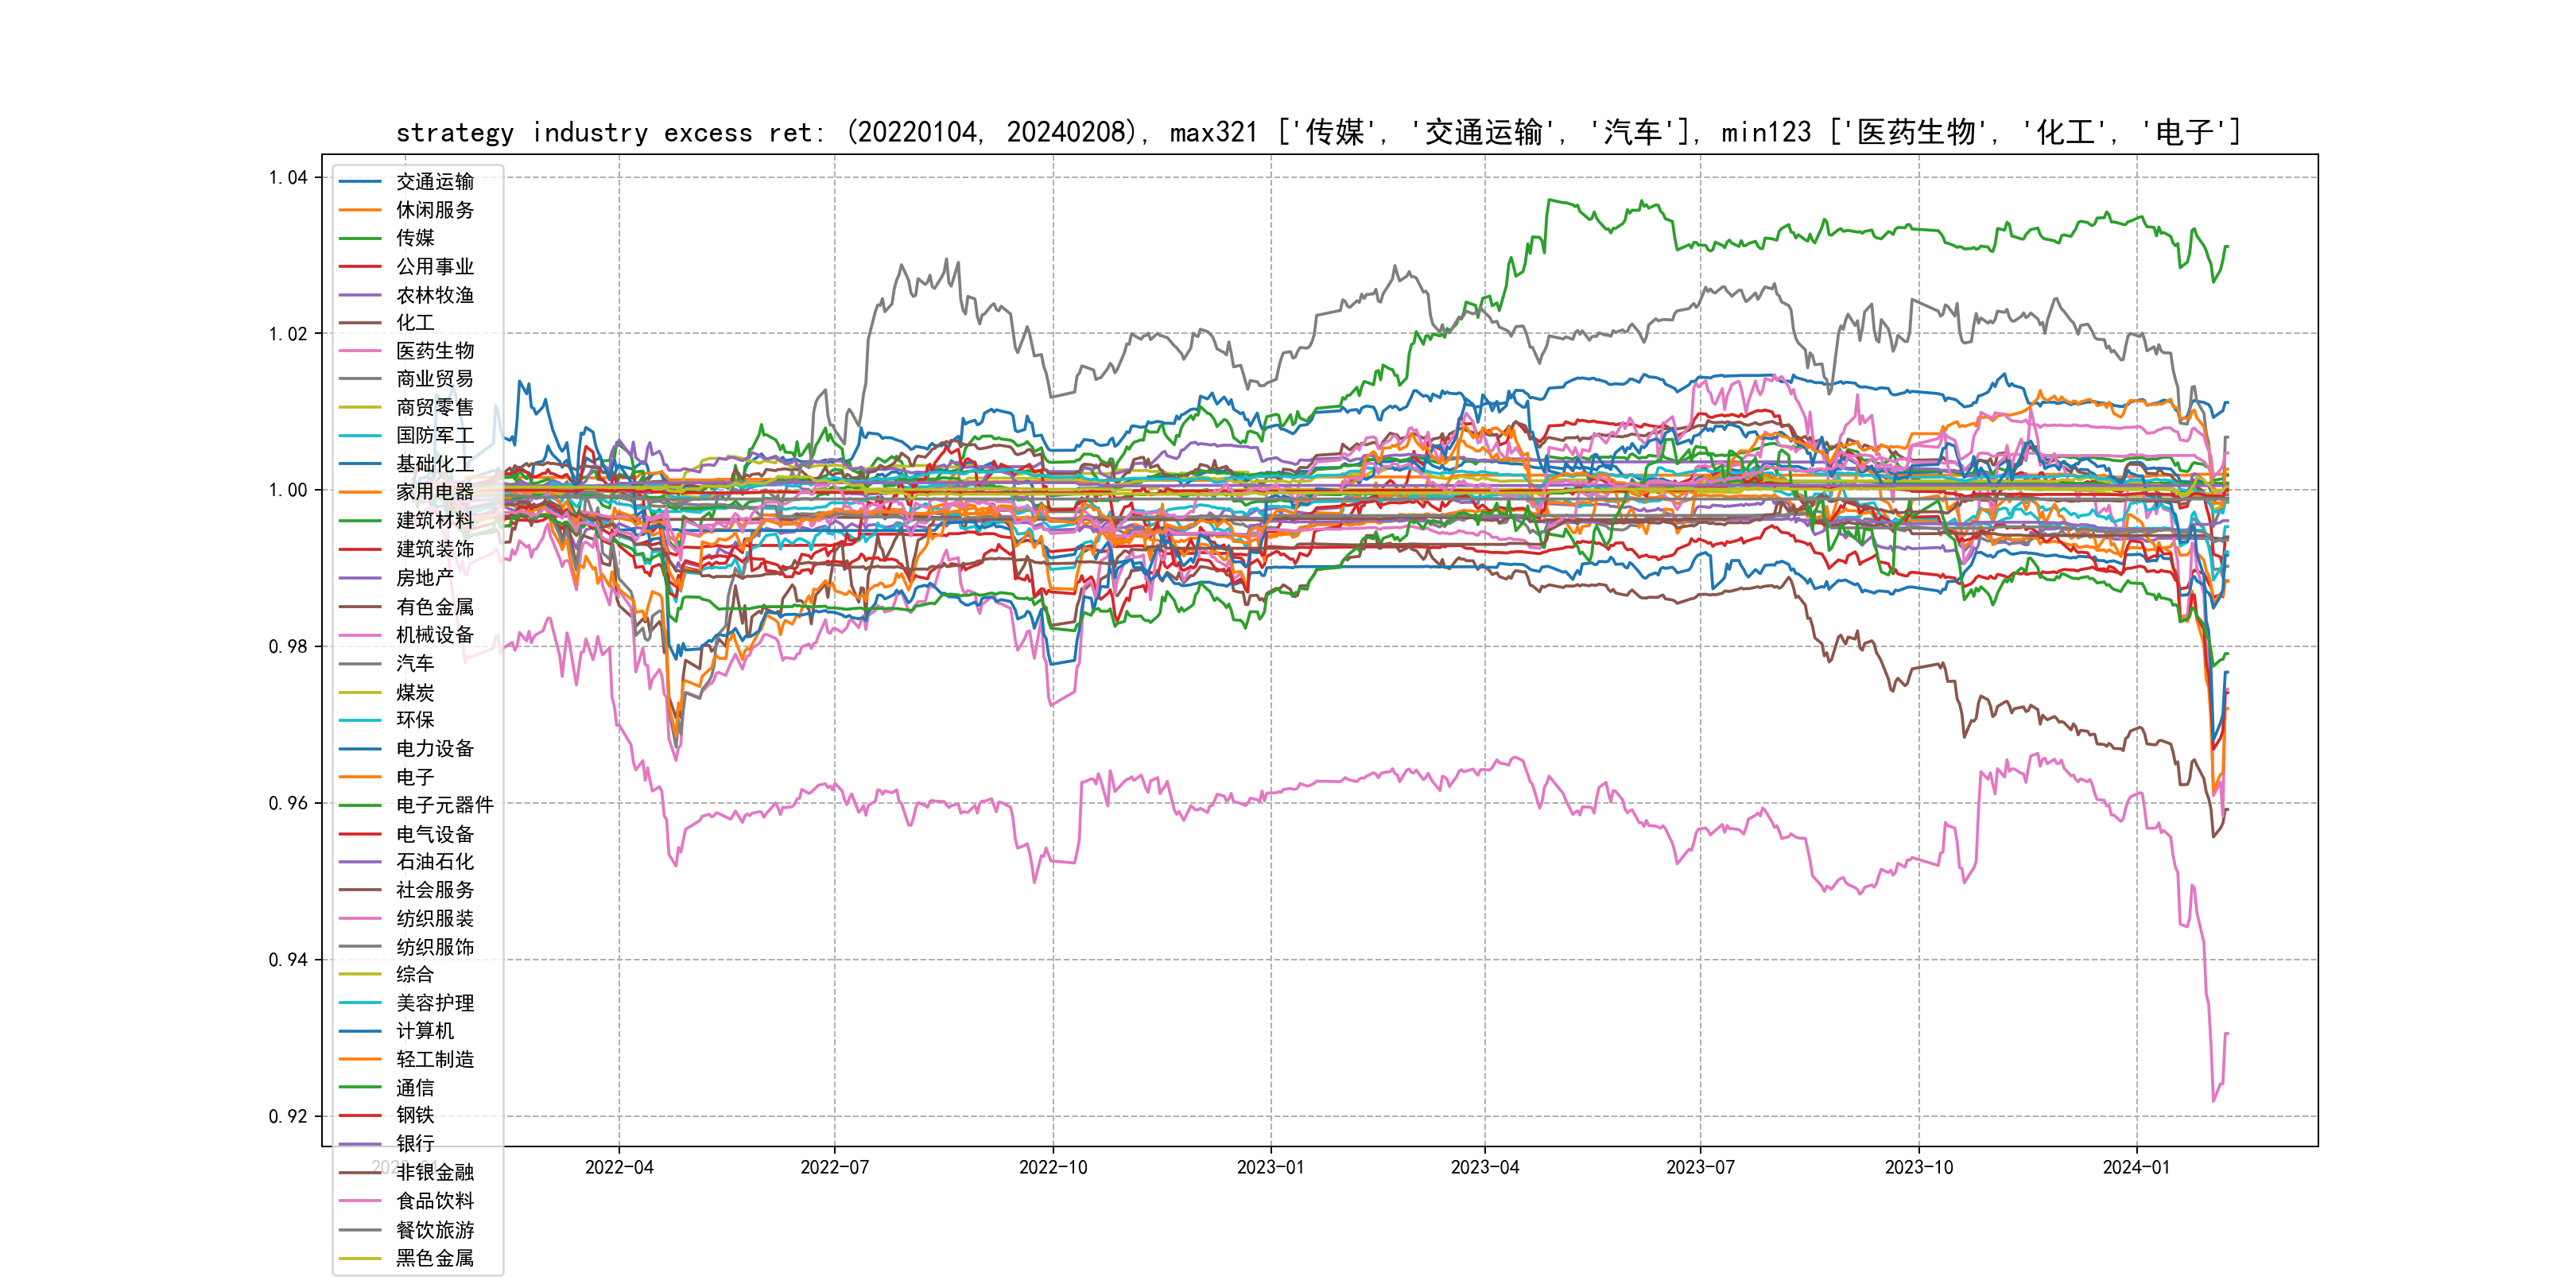Click the 非银金融 legend entry
Screen dimensions: 2576x1288
click(434, 1172)
